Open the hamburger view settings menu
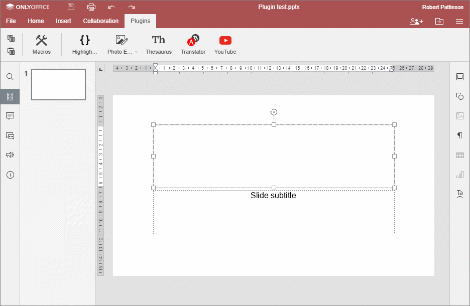 [459, 21]
